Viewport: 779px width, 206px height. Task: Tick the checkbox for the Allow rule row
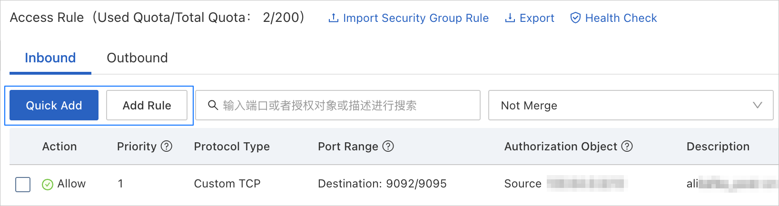pyautogui.click(x=23, y=184)
